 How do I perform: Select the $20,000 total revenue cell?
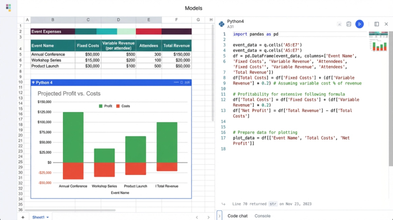pyautogui.click(x=176, y=60)
